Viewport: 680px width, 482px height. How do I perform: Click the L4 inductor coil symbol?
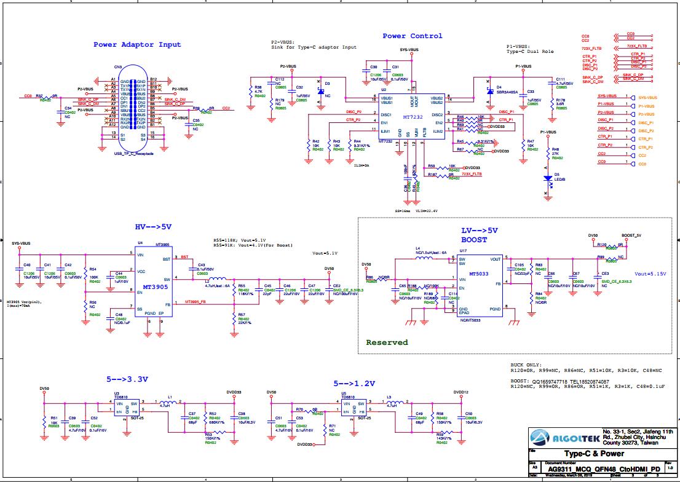[x=424, y=258]
